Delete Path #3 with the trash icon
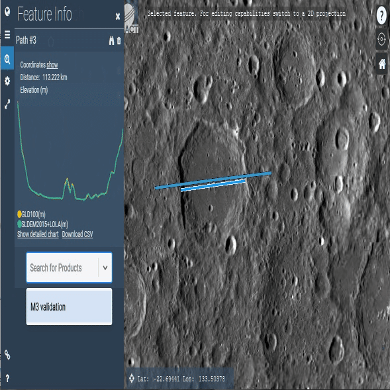Image resolution: width=390 pixels, height=390 pixels. pyautogui.click(x=119, y=40)
